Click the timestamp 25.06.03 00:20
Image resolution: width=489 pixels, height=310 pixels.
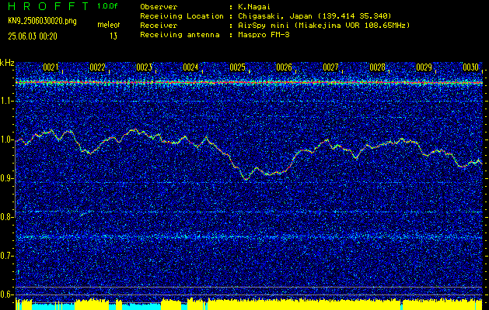(33, 36)
